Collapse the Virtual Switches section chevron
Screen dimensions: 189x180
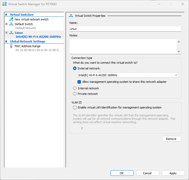tap(6, 15)
